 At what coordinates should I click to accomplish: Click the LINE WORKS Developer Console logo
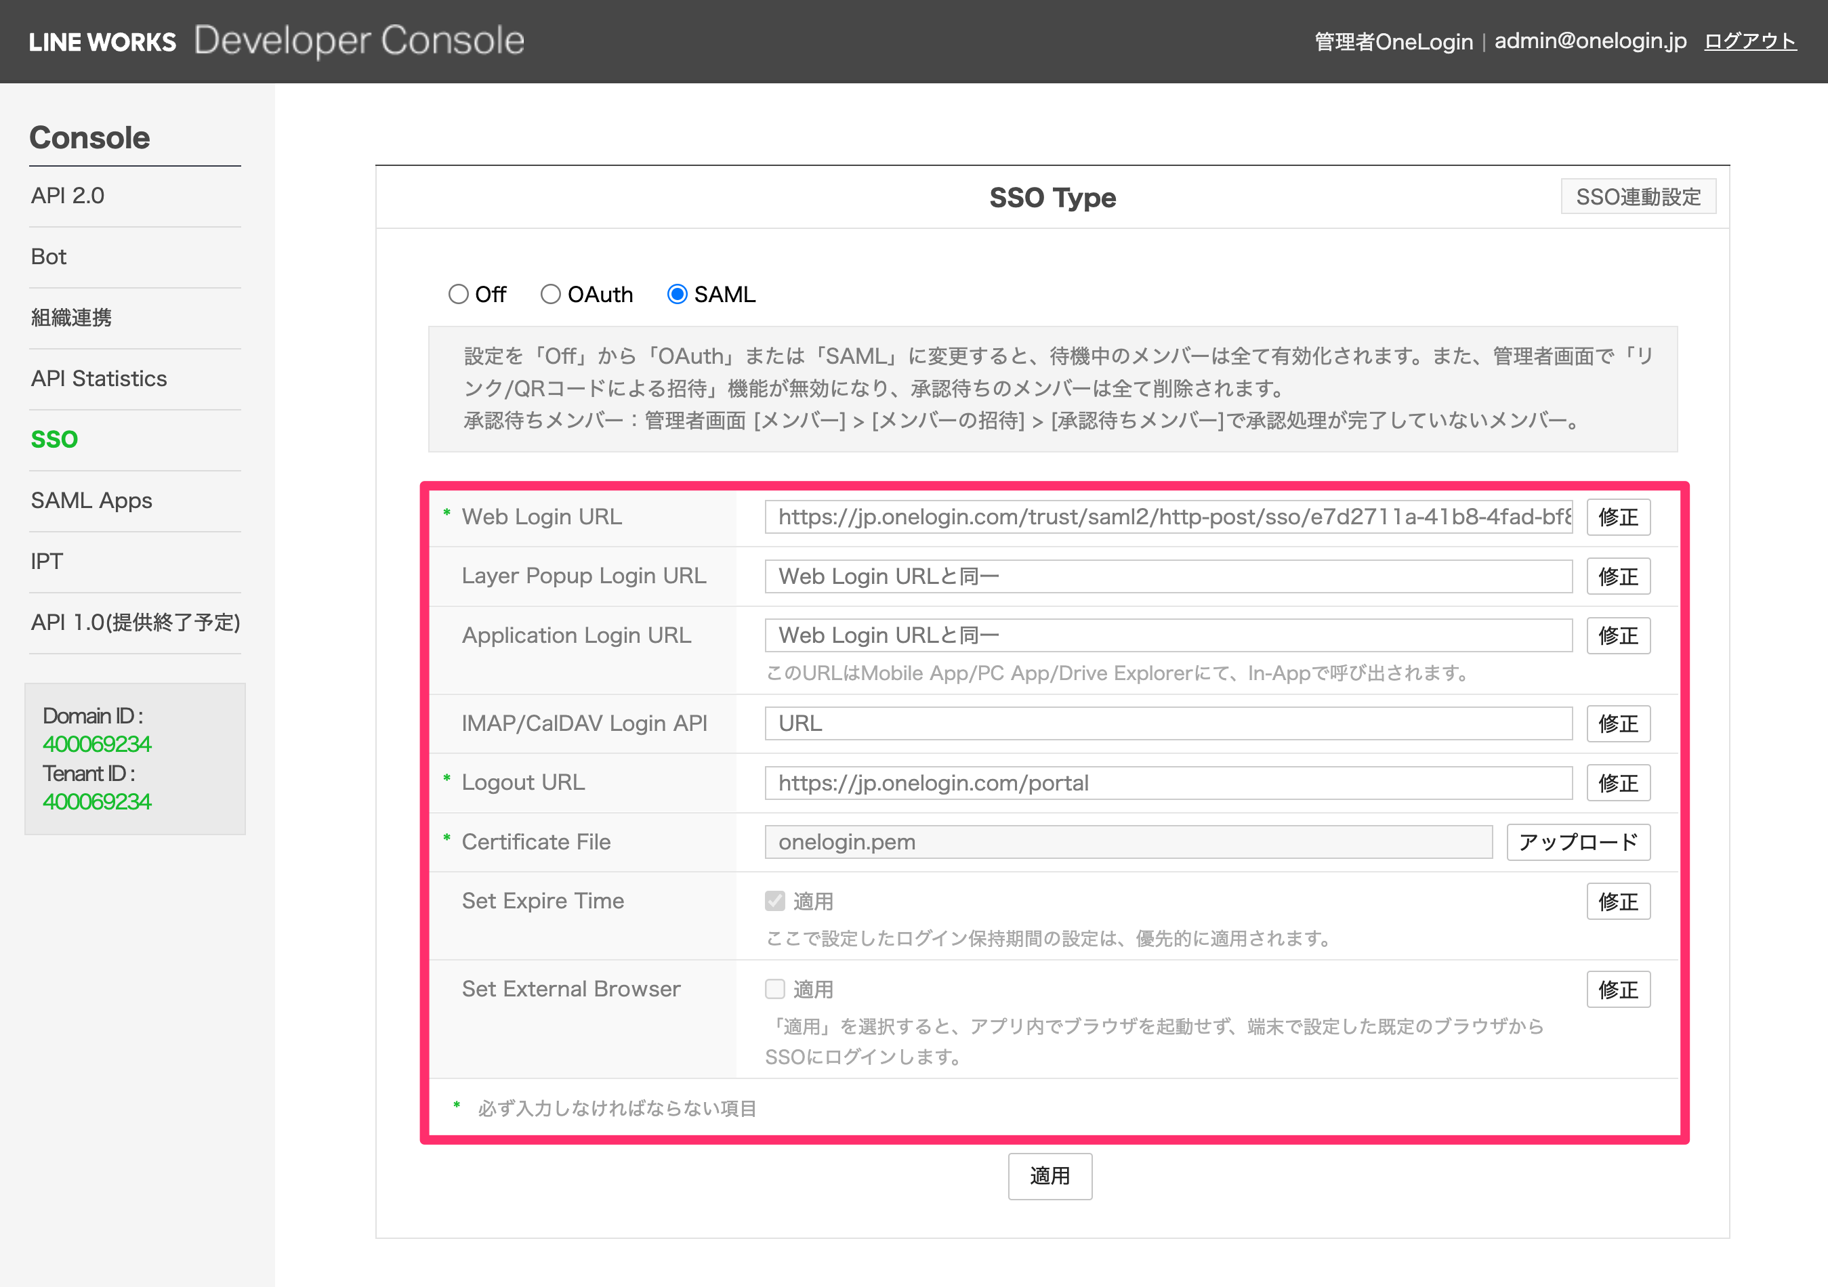click(276, 41)
